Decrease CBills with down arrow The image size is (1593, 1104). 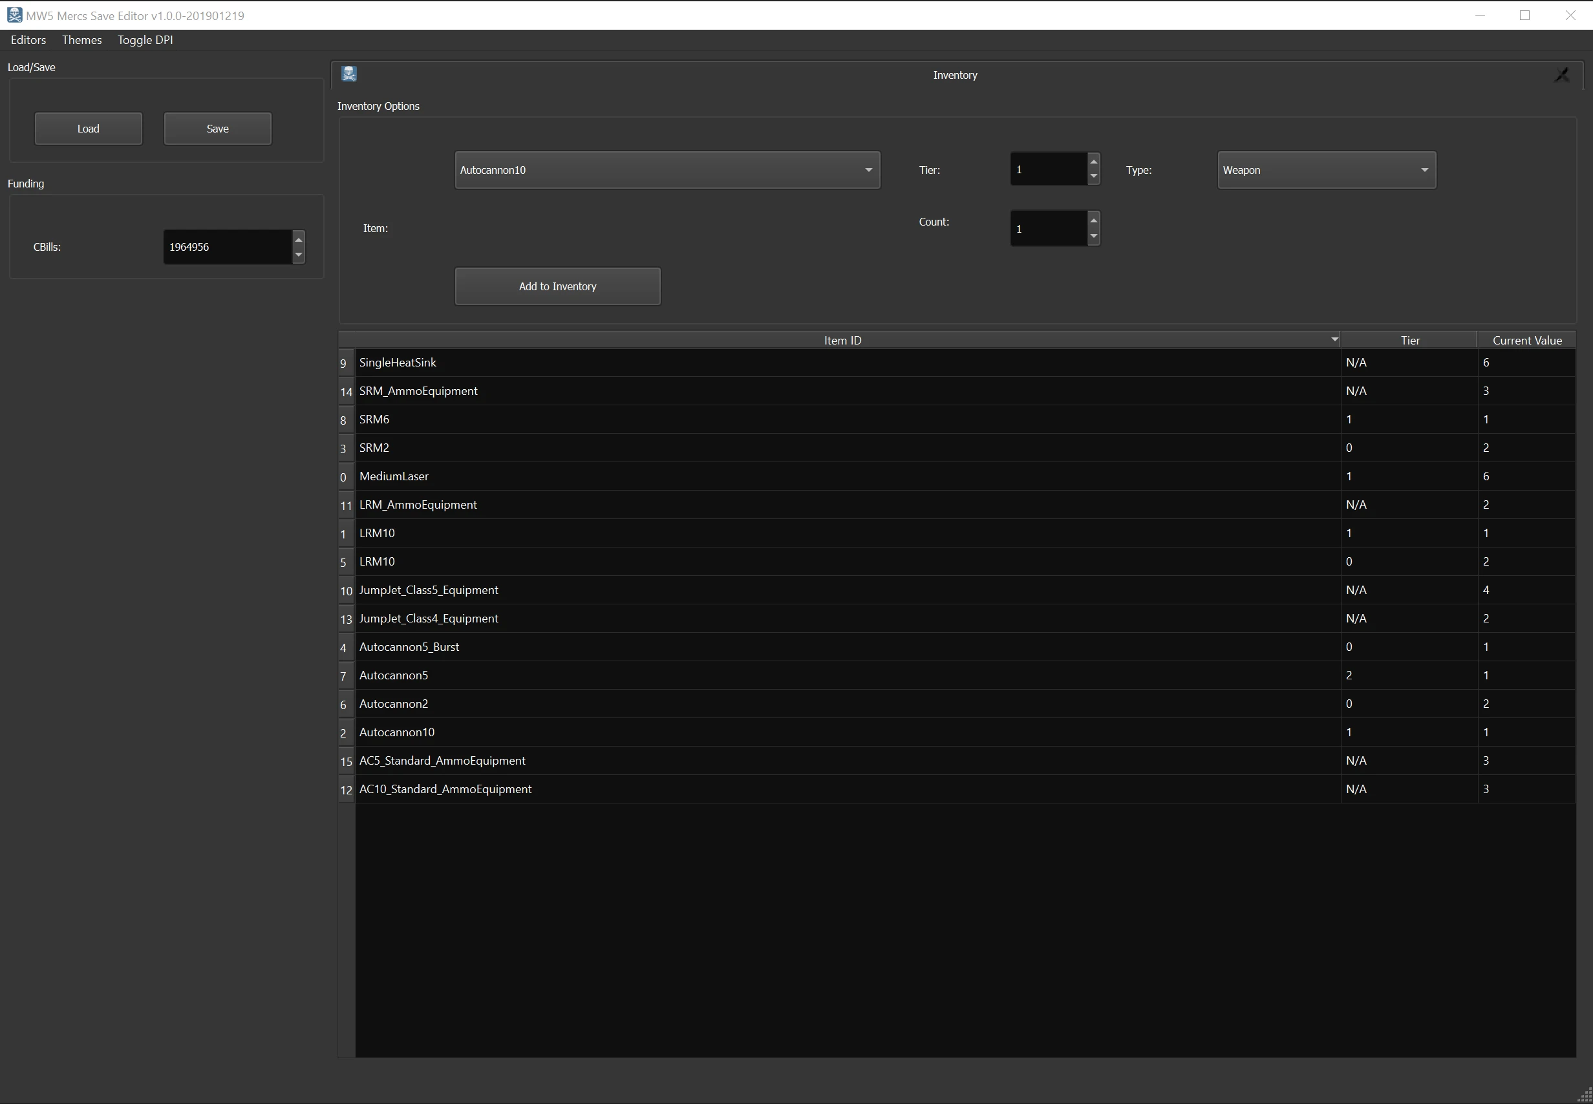point(298,255)
